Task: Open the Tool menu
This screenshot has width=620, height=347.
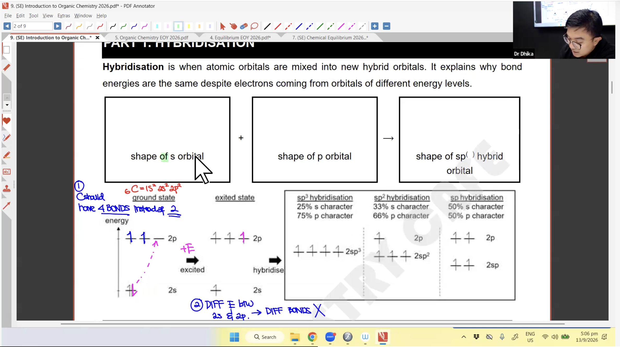Action: (x=33, y=16)
